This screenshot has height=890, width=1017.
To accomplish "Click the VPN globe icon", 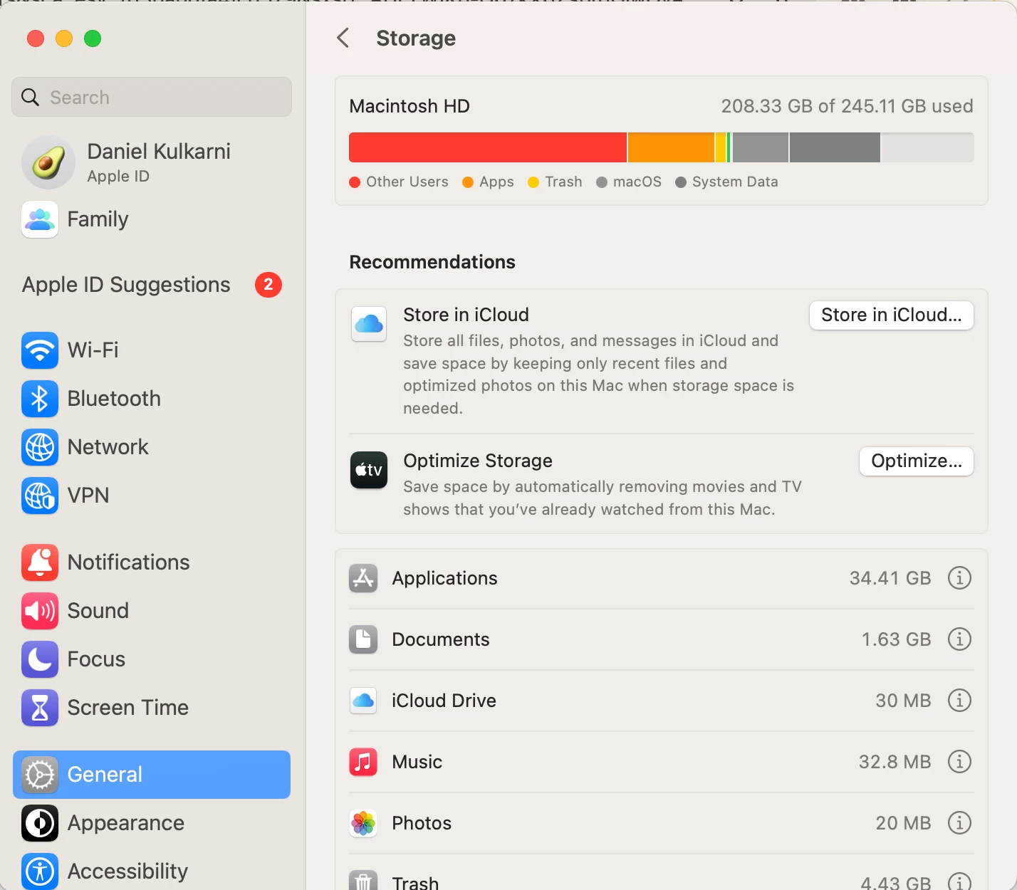I will (40, 496).
